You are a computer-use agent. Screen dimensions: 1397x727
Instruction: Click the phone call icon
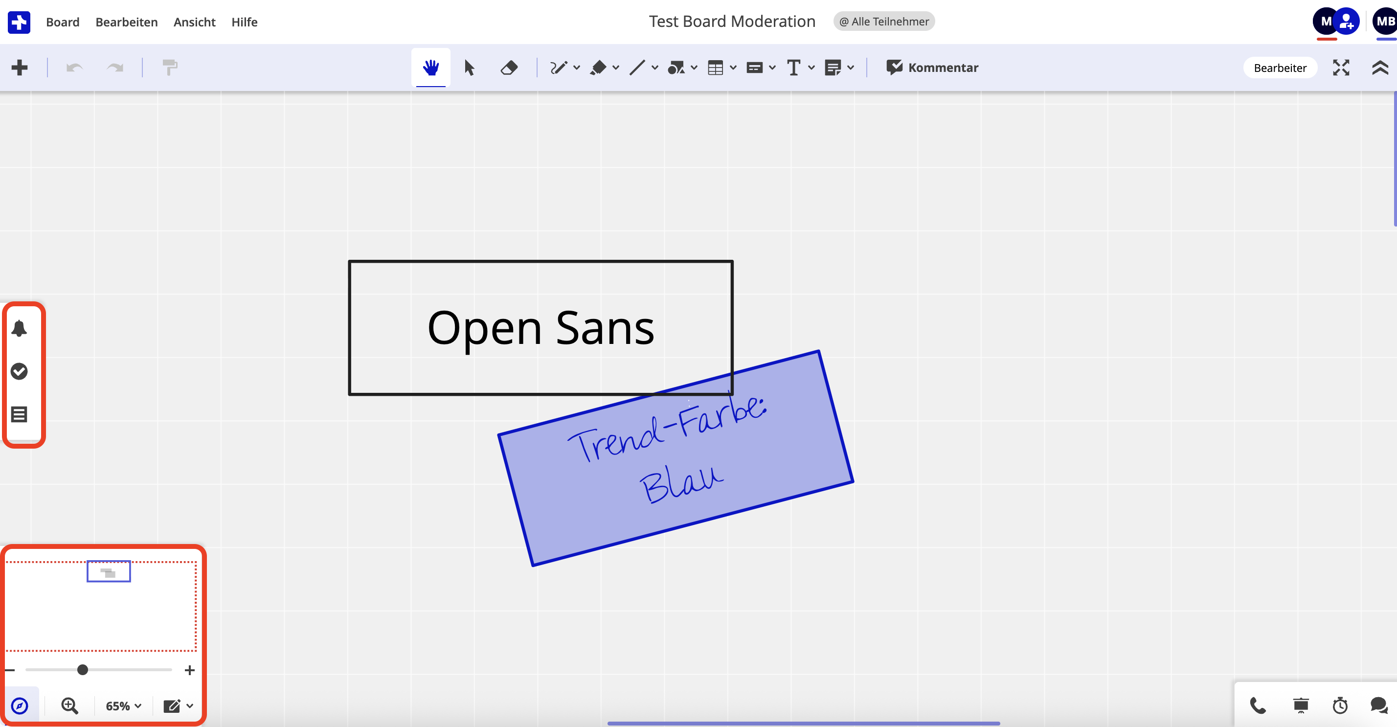pyautogui.click(x=1258, y=705)
